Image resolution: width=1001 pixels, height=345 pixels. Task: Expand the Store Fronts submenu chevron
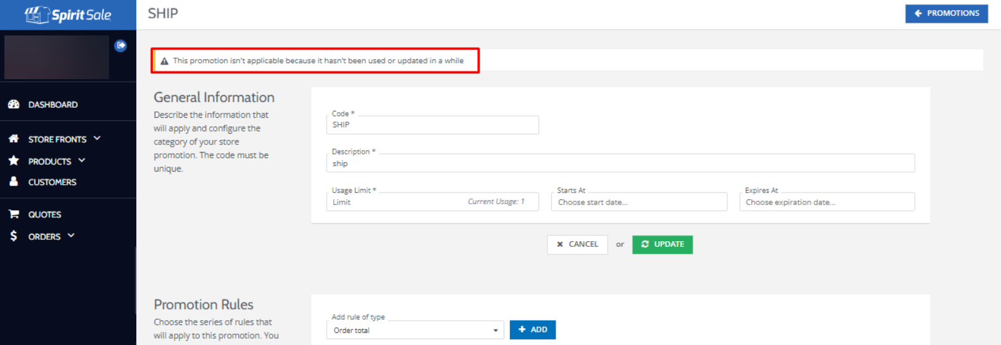coord(97,138)
